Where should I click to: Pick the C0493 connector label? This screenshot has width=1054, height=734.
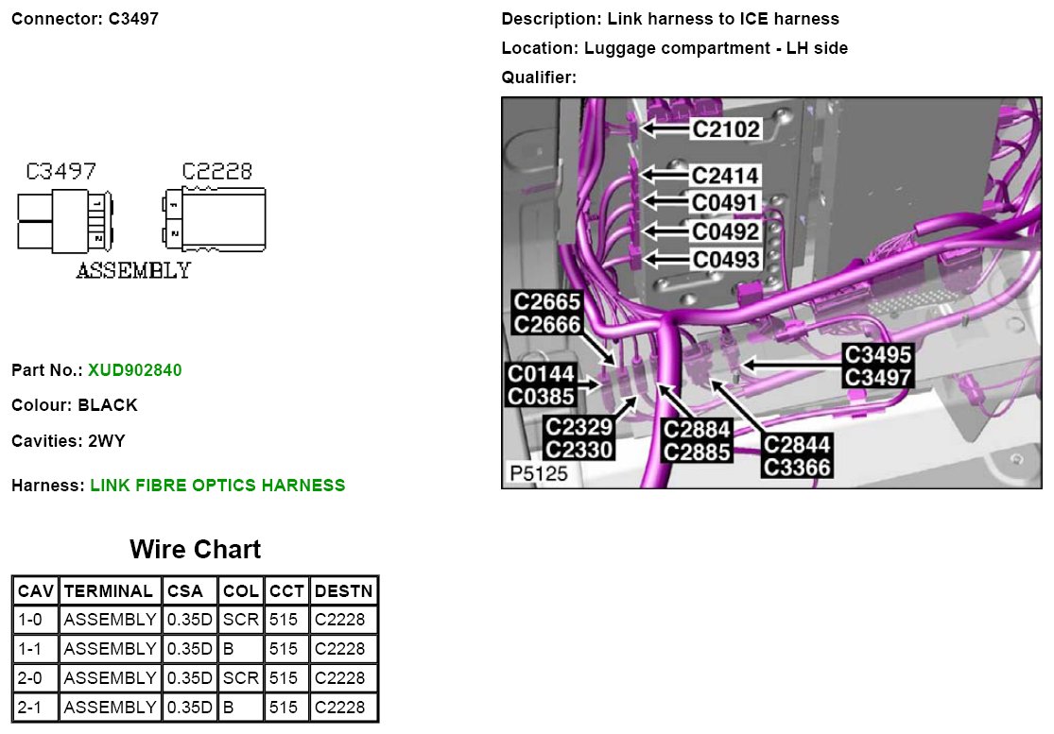pyautogui.click(x=725, y=259)
